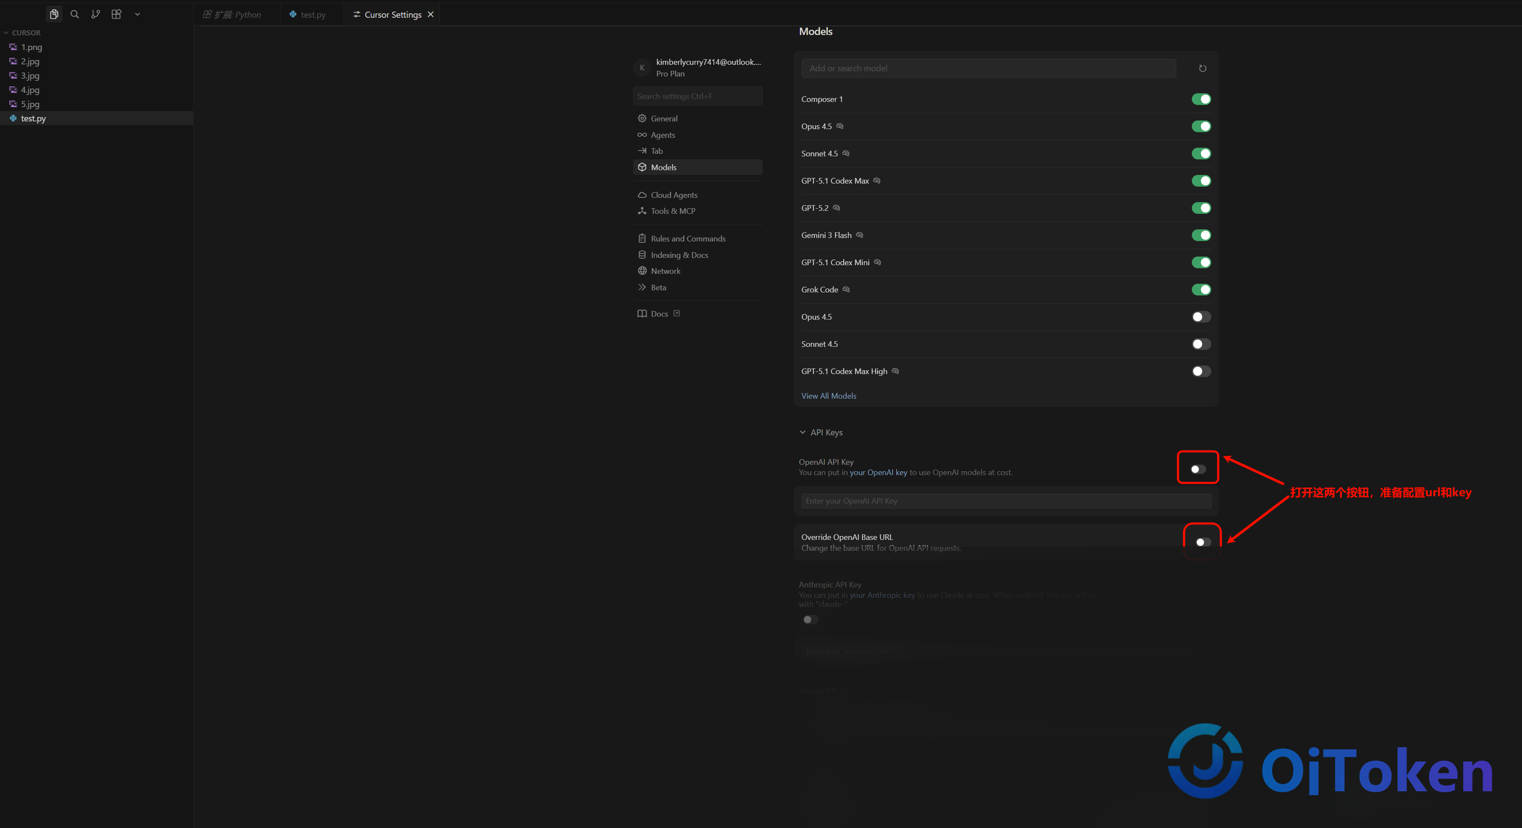Disable the GPT-5.2 model toggle
Screen dimensions: 1522x828
click(1200, 208)
